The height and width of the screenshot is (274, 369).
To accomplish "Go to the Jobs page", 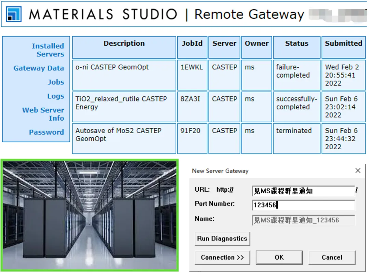I will (56, 82).
